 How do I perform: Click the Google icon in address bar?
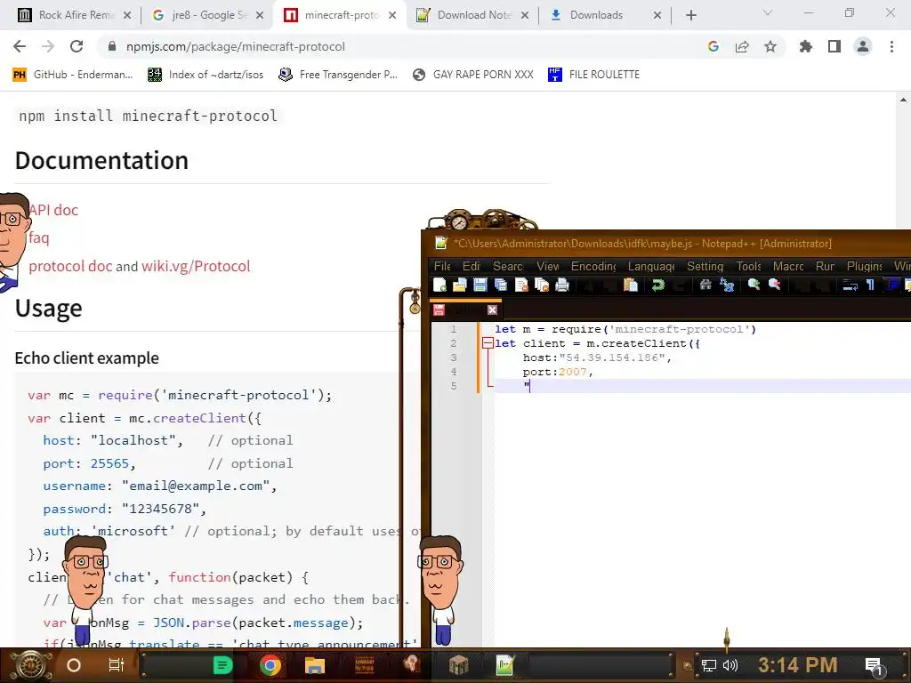713,46
